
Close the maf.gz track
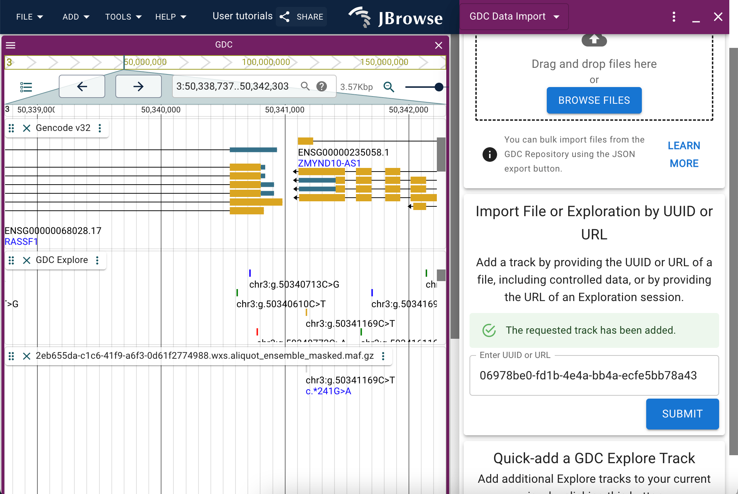pos(26,356)
